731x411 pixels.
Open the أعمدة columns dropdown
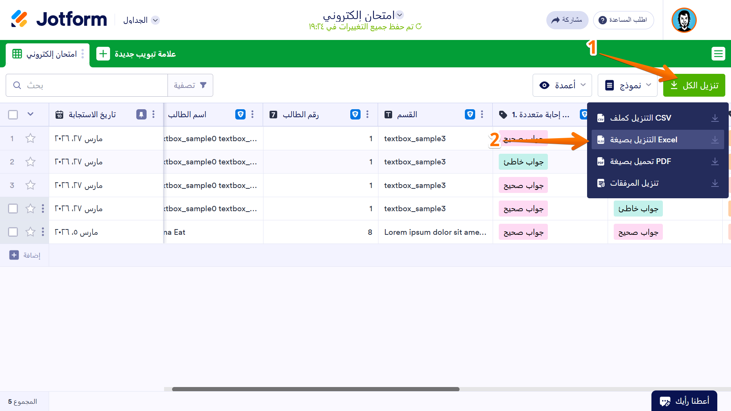pyautogui.click(x=562, y=85)
